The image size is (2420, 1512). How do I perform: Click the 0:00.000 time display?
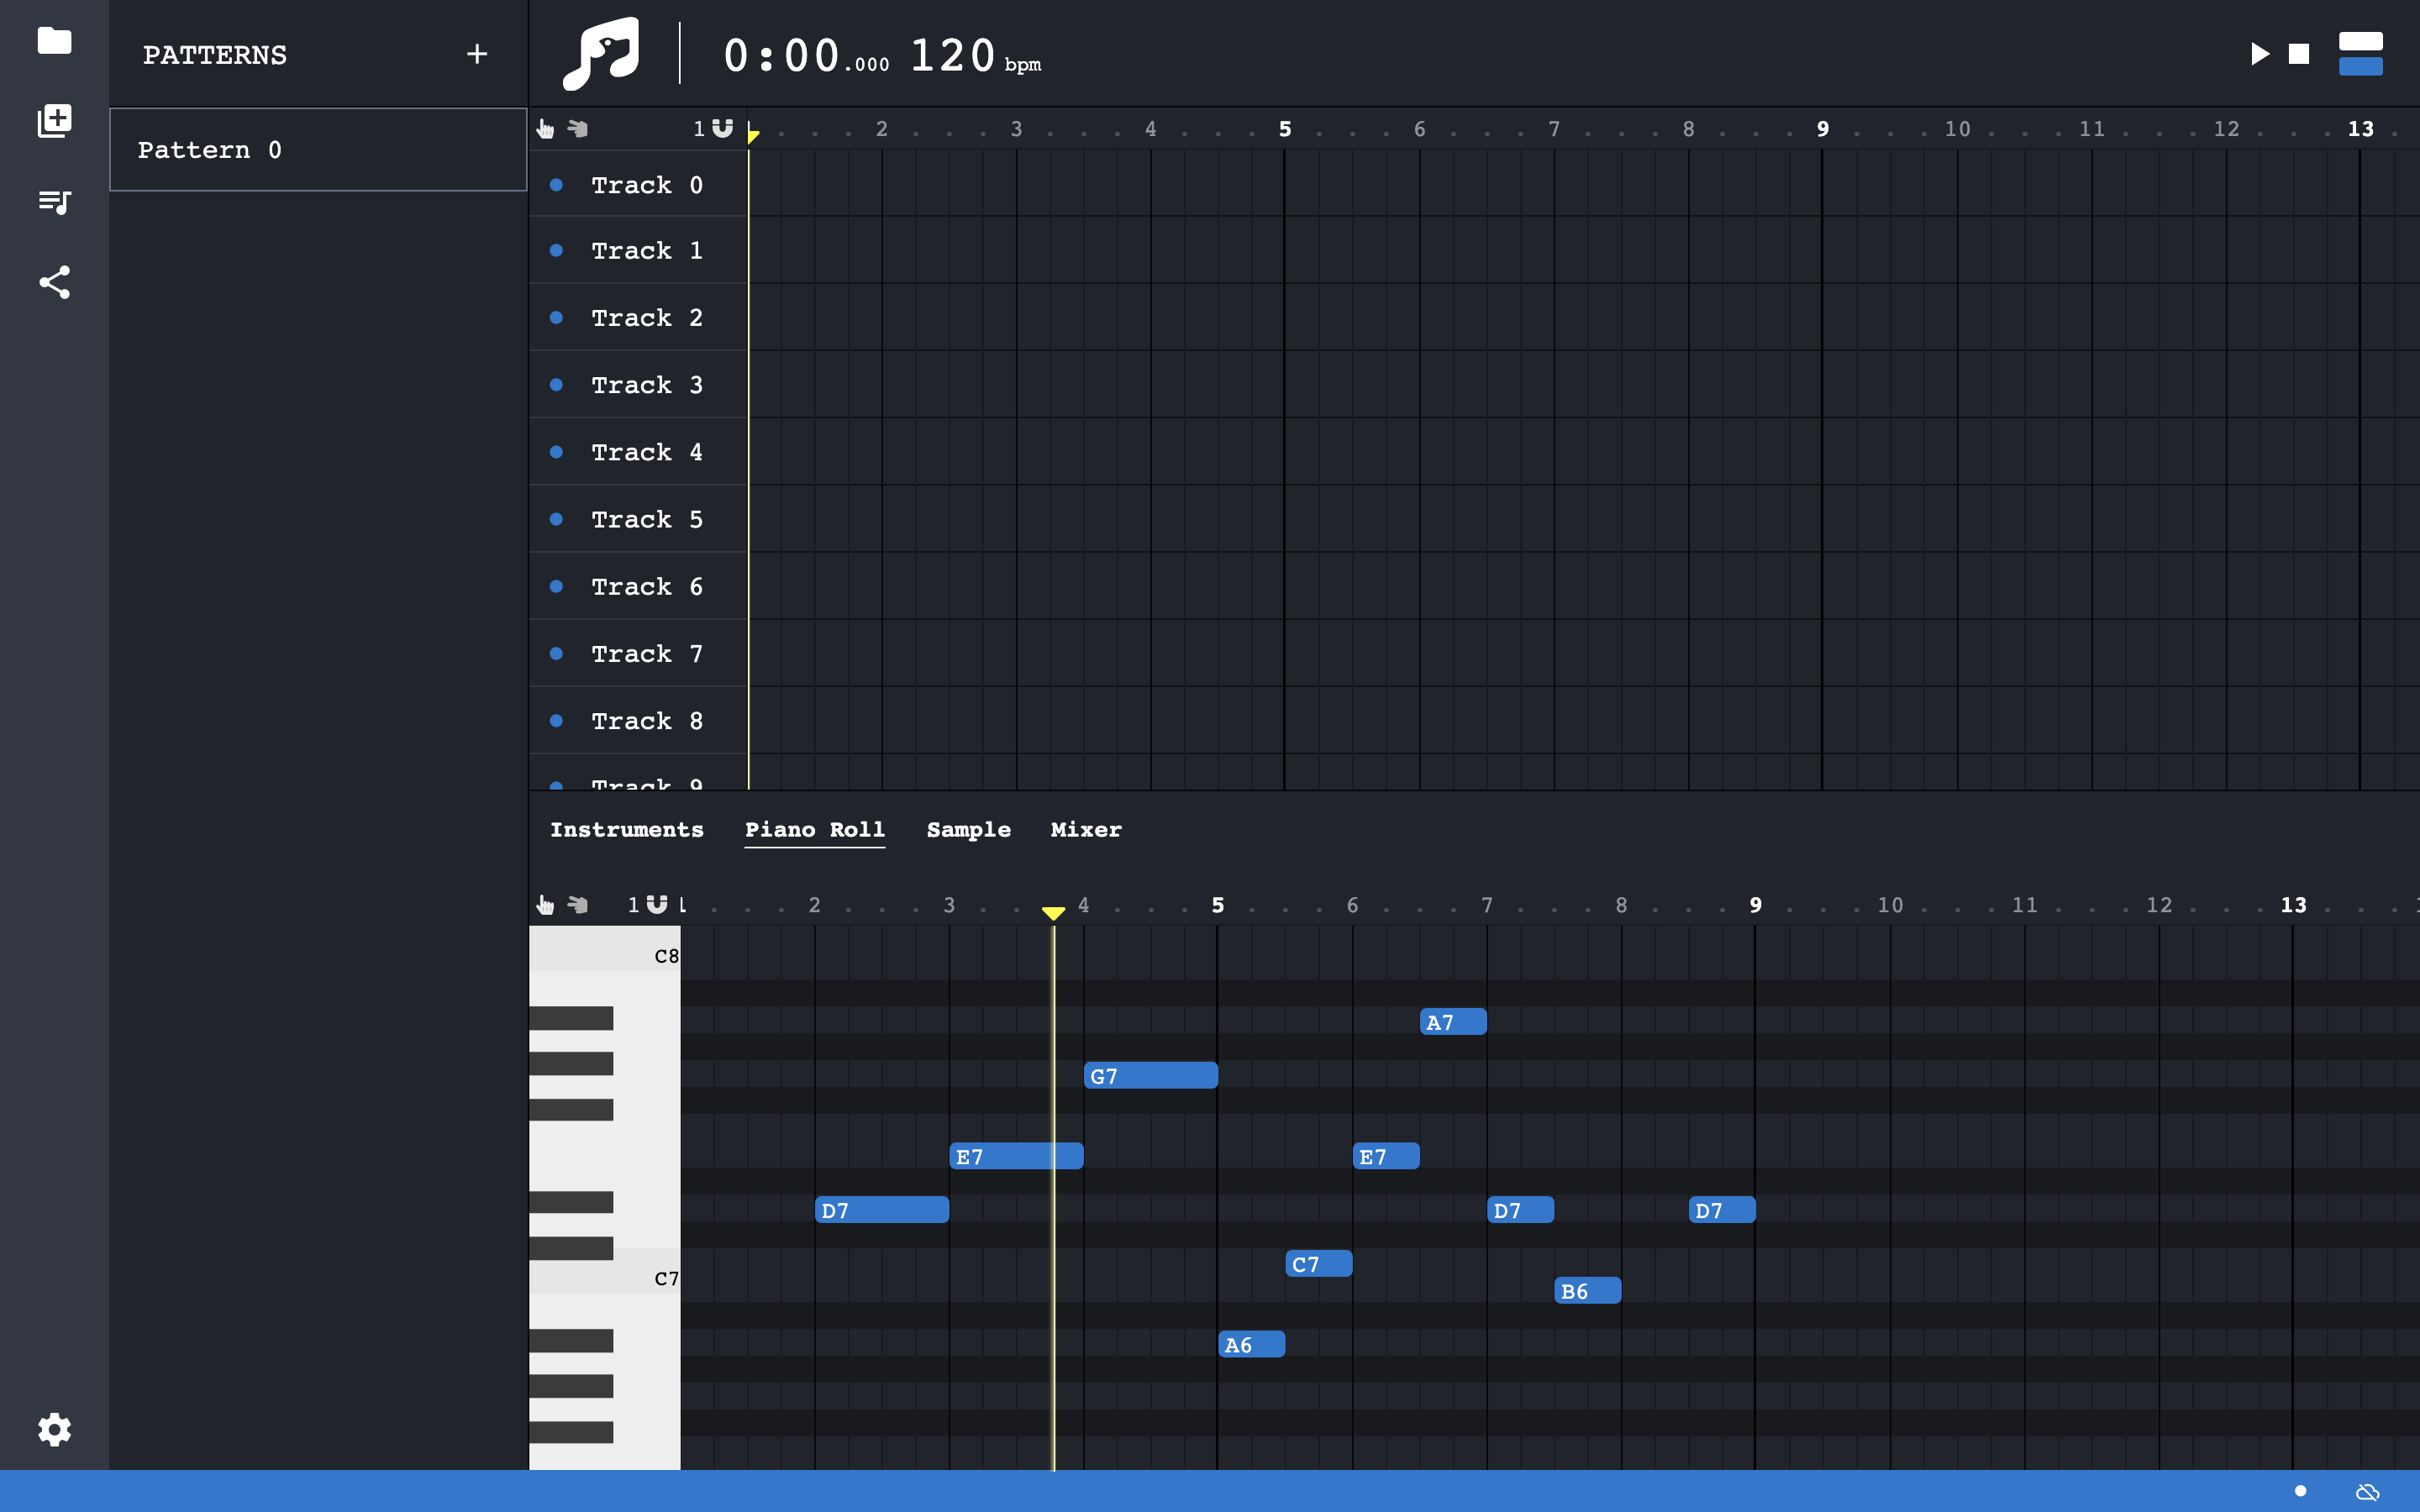tap(806, 56)
